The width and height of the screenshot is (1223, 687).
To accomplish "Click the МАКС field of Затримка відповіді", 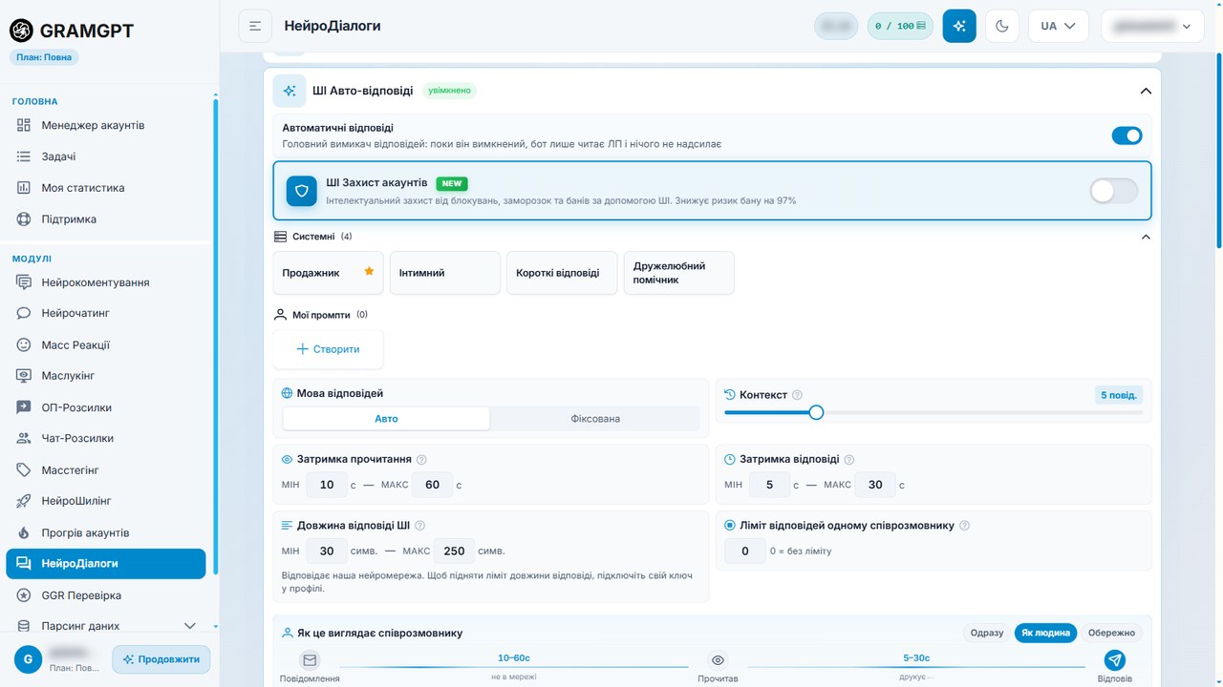I will point(875,485).
